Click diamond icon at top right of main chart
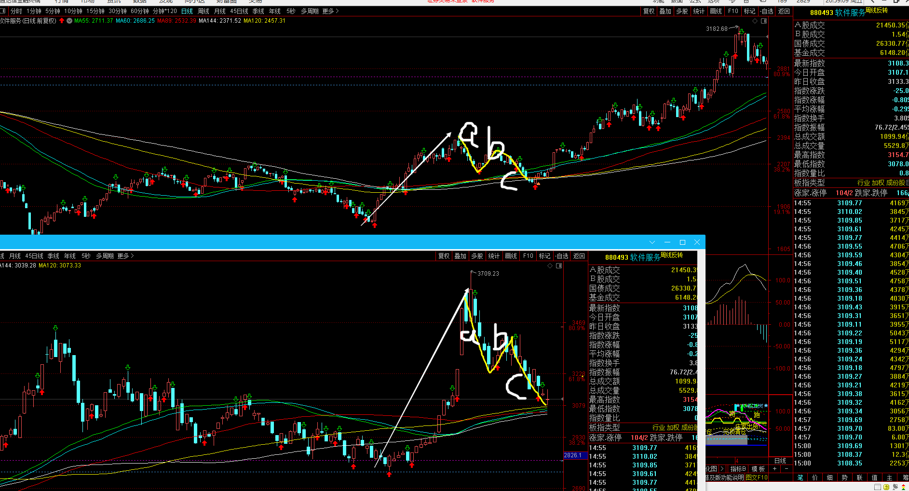909x491 pixels. tap(755, 21)
